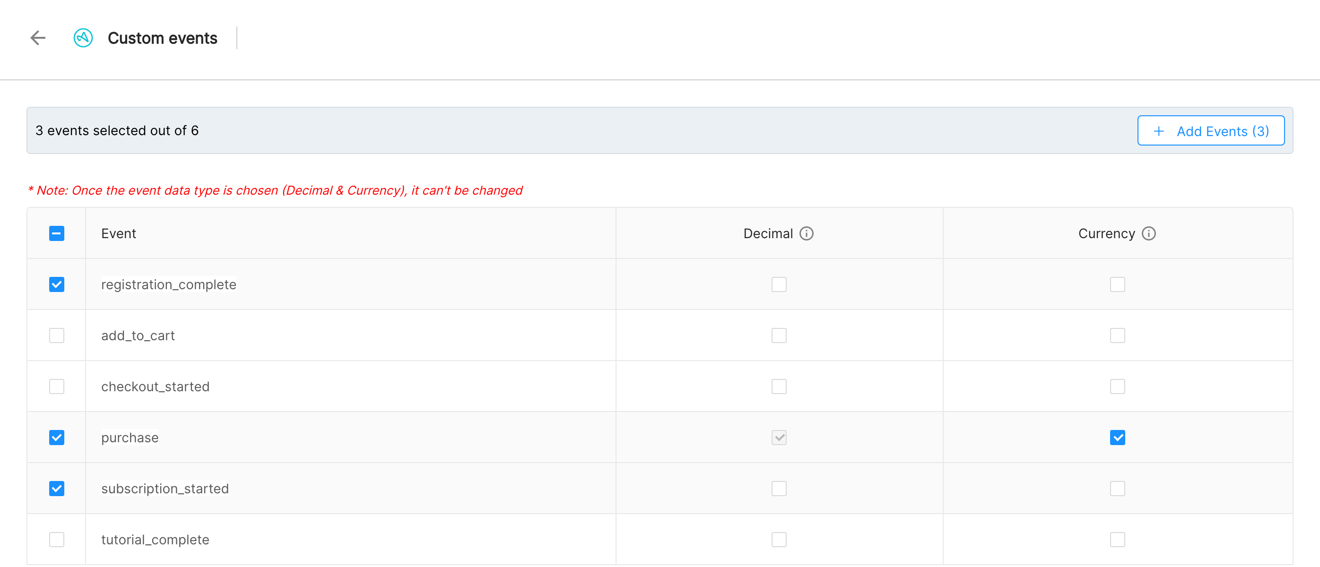Click the Decimal column header label
1320x567 pixels.
768,233
